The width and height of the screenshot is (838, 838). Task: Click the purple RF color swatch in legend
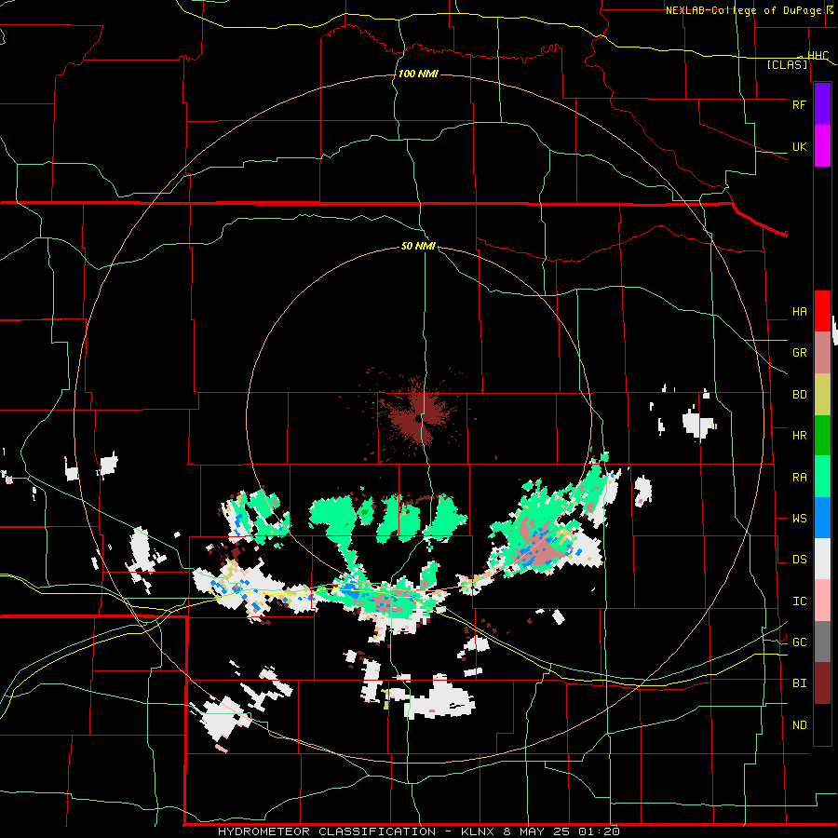(x=822, y=104)
